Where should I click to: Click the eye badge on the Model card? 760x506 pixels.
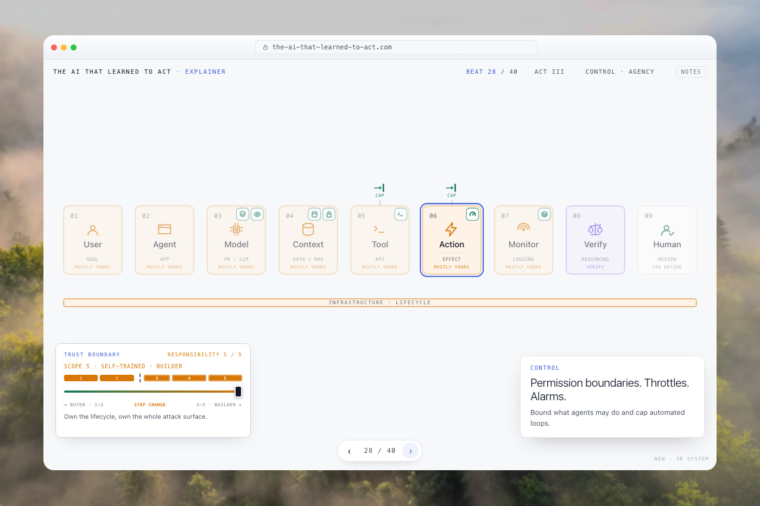[x=257, y=214]
